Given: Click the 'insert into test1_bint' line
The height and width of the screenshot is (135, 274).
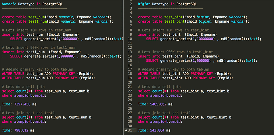Looking at the screenshot, I should pos(178,56).
